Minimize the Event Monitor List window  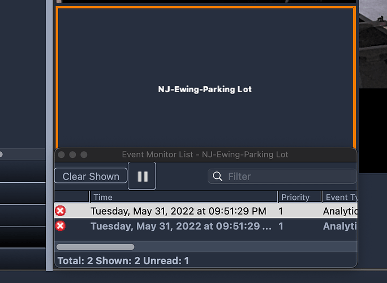(72, 155)
